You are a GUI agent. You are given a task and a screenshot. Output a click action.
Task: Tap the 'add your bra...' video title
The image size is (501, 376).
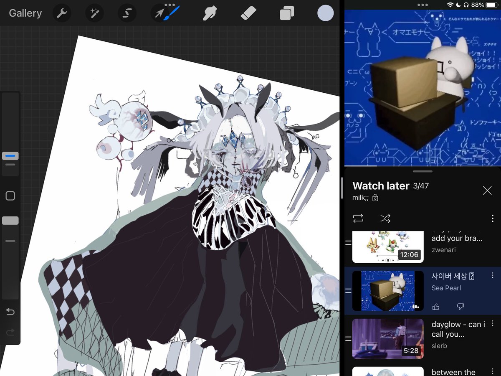(x=457, y=238)
